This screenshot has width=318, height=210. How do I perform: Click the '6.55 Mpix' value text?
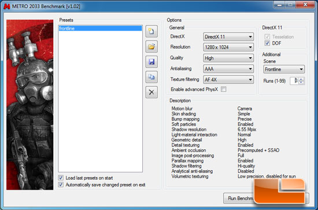(x=247, y=130)
